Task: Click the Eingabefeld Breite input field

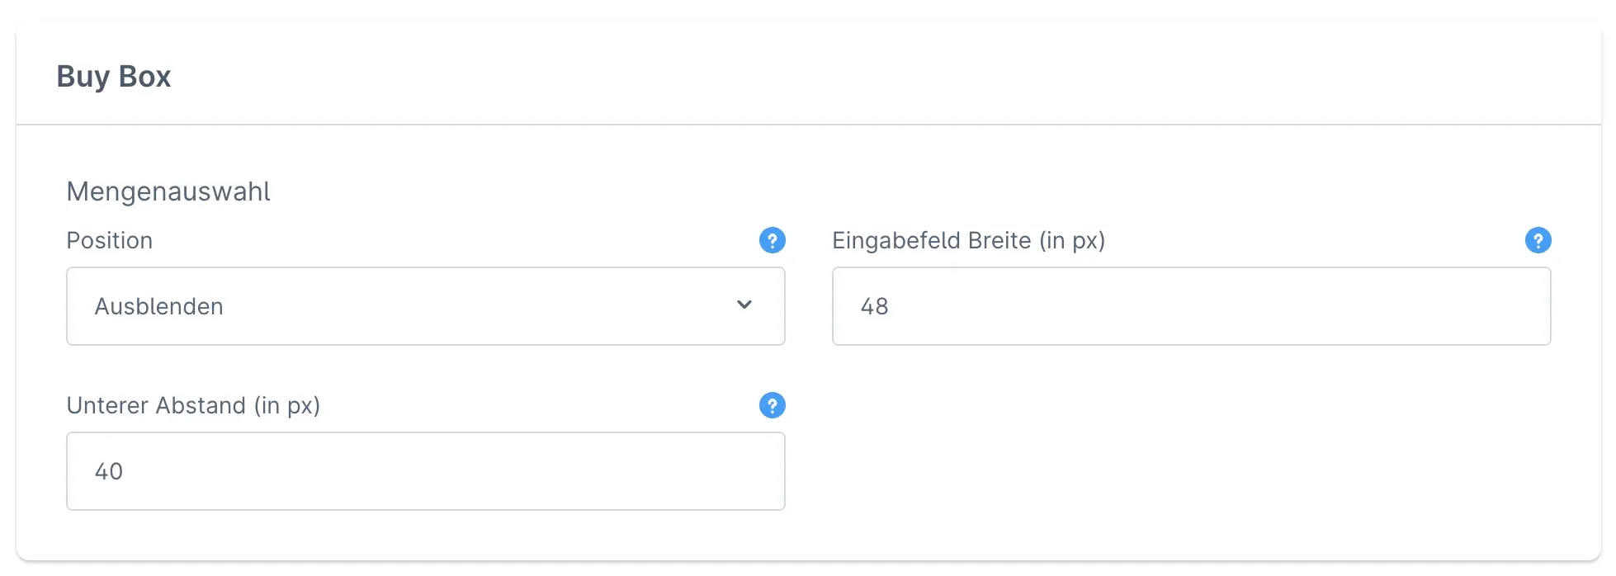Action: point(1191,306)
